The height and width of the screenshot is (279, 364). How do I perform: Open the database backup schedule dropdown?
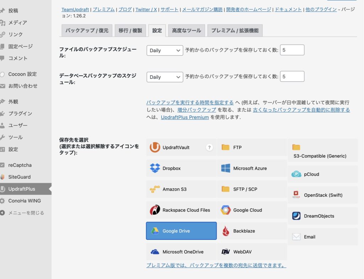[x=165, y=77]
